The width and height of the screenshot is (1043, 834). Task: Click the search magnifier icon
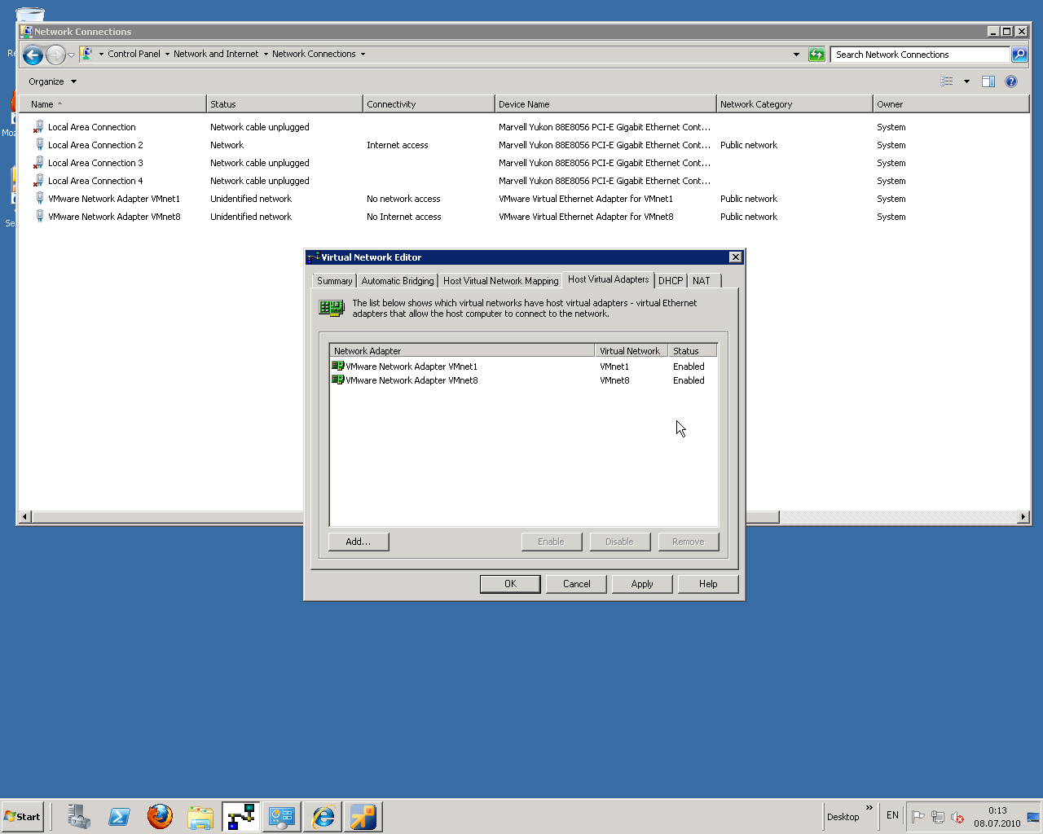point(1019,55)
